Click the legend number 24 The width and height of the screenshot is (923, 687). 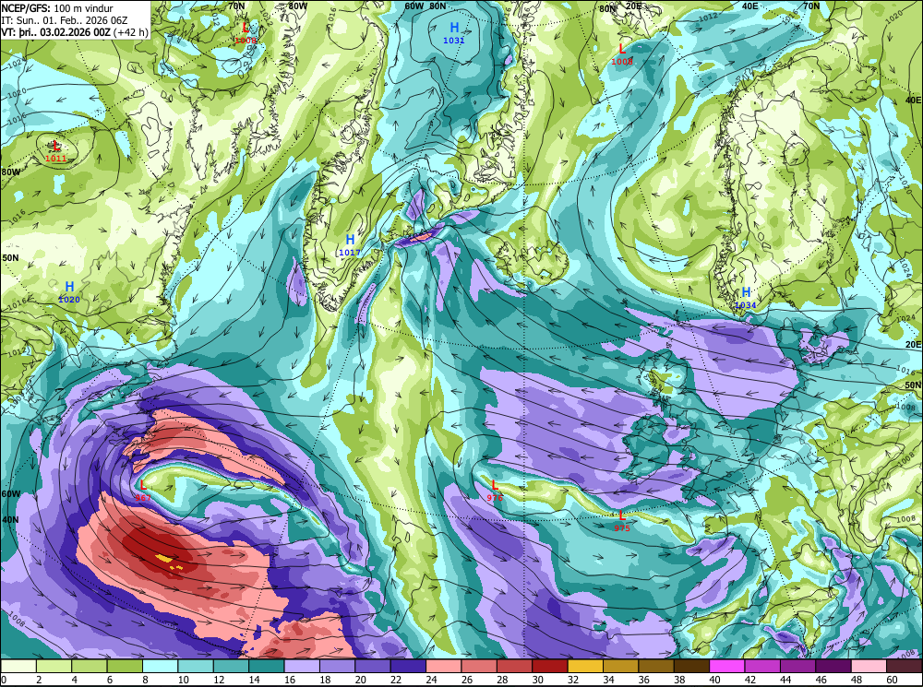[430, 680]
